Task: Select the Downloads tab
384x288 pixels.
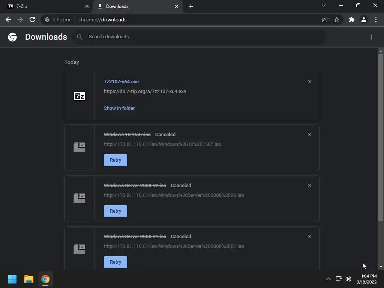Action: click(138, 6)
